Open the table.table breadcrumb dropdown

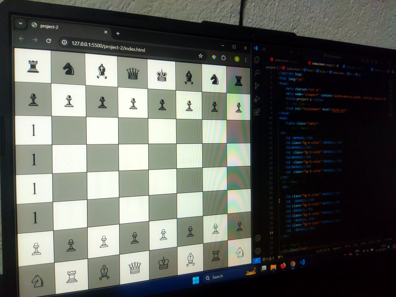(x=339, y=73)
